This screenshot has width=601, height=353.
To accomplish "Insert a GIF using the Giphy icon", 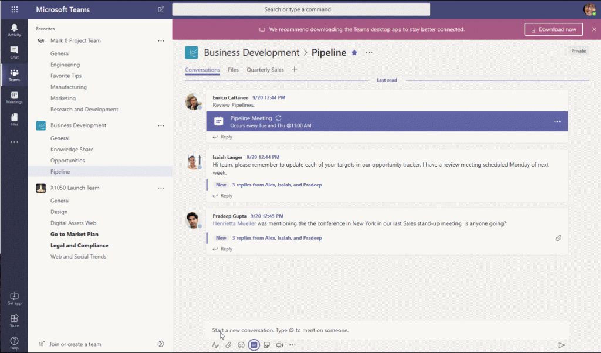I will point(253,345).
